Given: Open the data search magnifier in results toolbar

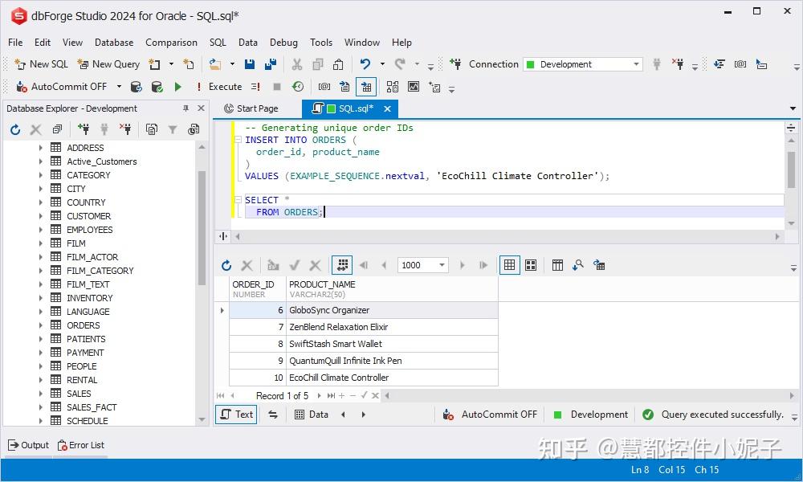Looking at the screenshot, I should (x=578, y=265).
